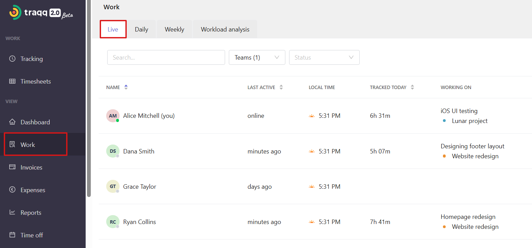Click the sidebar vertical scrollbar
The image size is (532, 248).
pyautogui.click(x=89, y=98)
